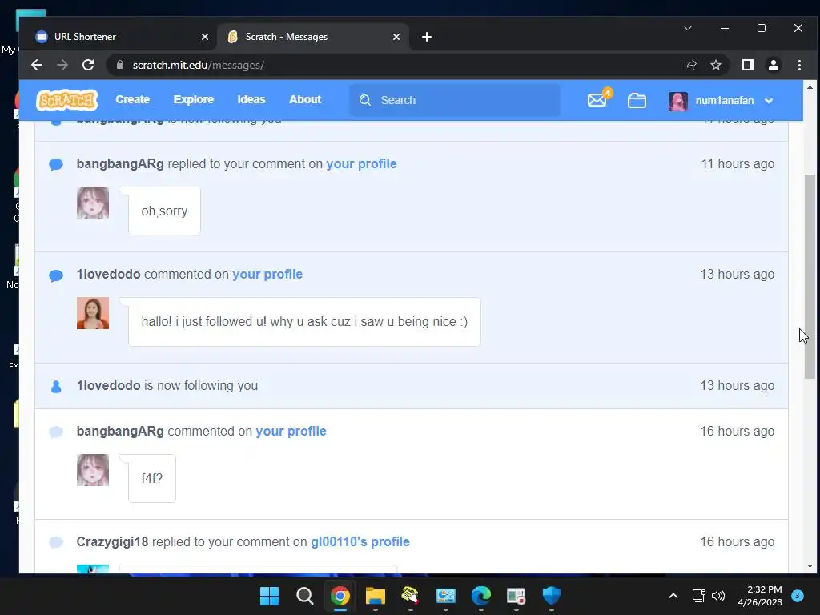The height and width of the screenshot is (615, 820).
Task: Click the 'hallo! i just followed u!' comment
Action: [304, 322]
